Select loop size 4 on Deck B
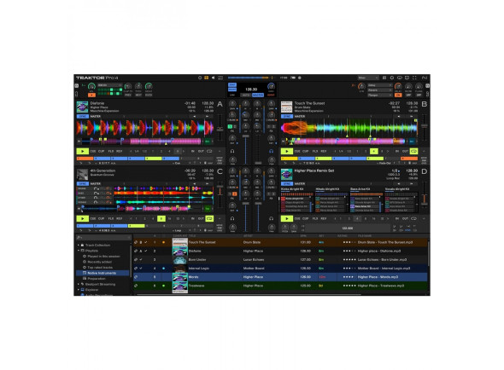The image size is (504, 370). coord(373,151)
